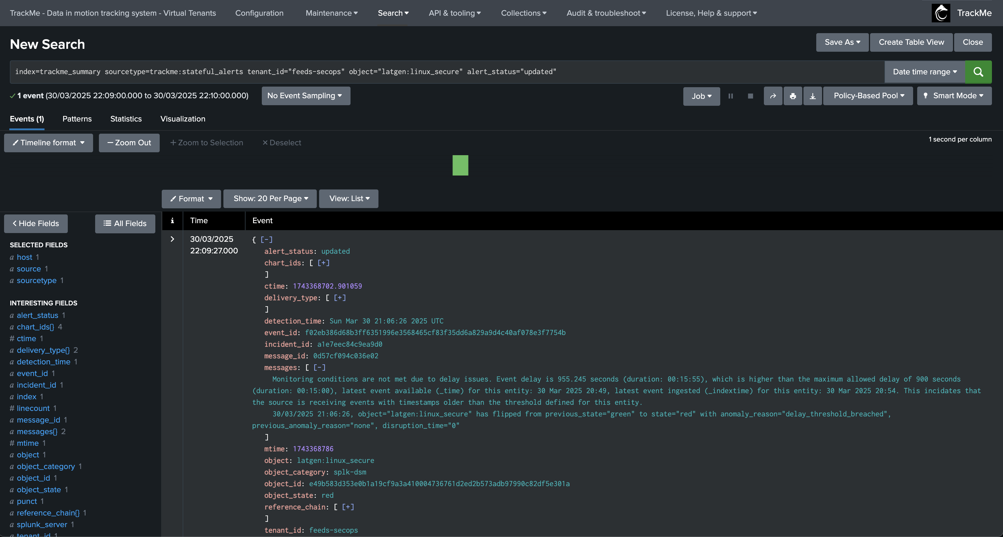Collapse the messages array [-]

(x=319, y=368)
